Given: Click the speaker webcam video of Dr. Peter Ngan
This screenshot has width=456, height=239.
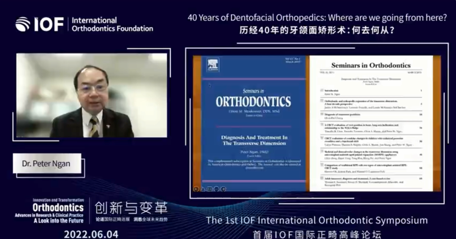Looking at the screenshot, I should 92,95.
